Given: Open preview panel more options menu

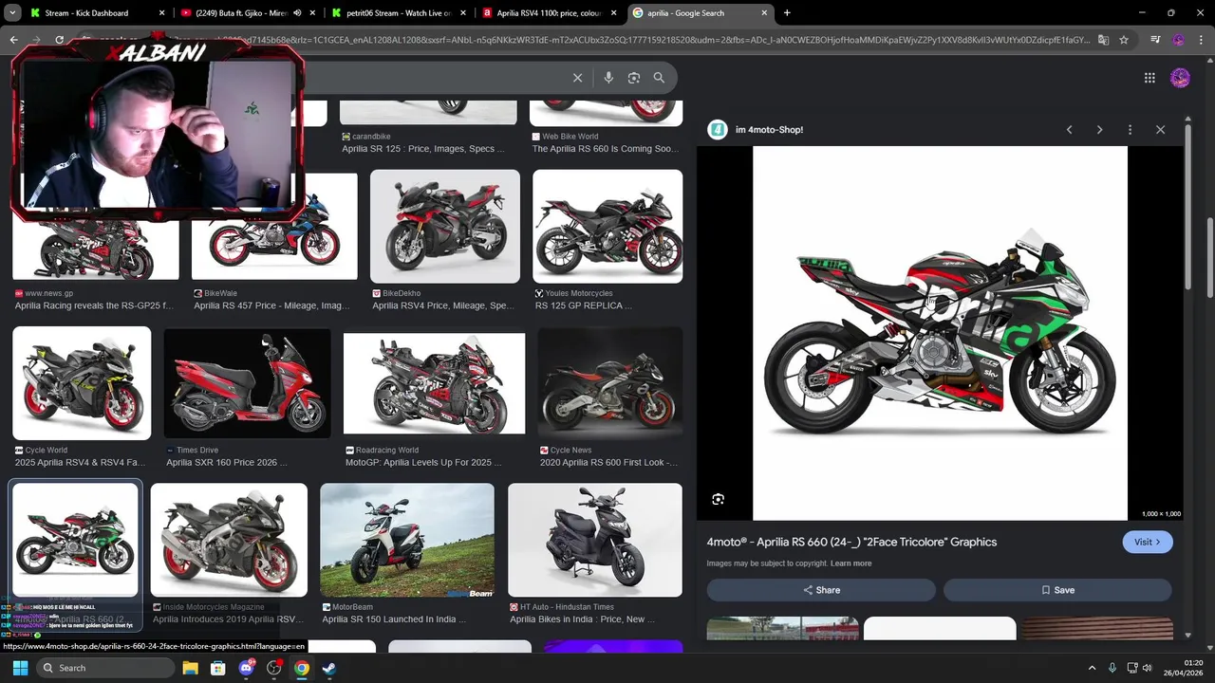Looking at the screenshot, I should pyautogui.click(x=1130, y=130).
